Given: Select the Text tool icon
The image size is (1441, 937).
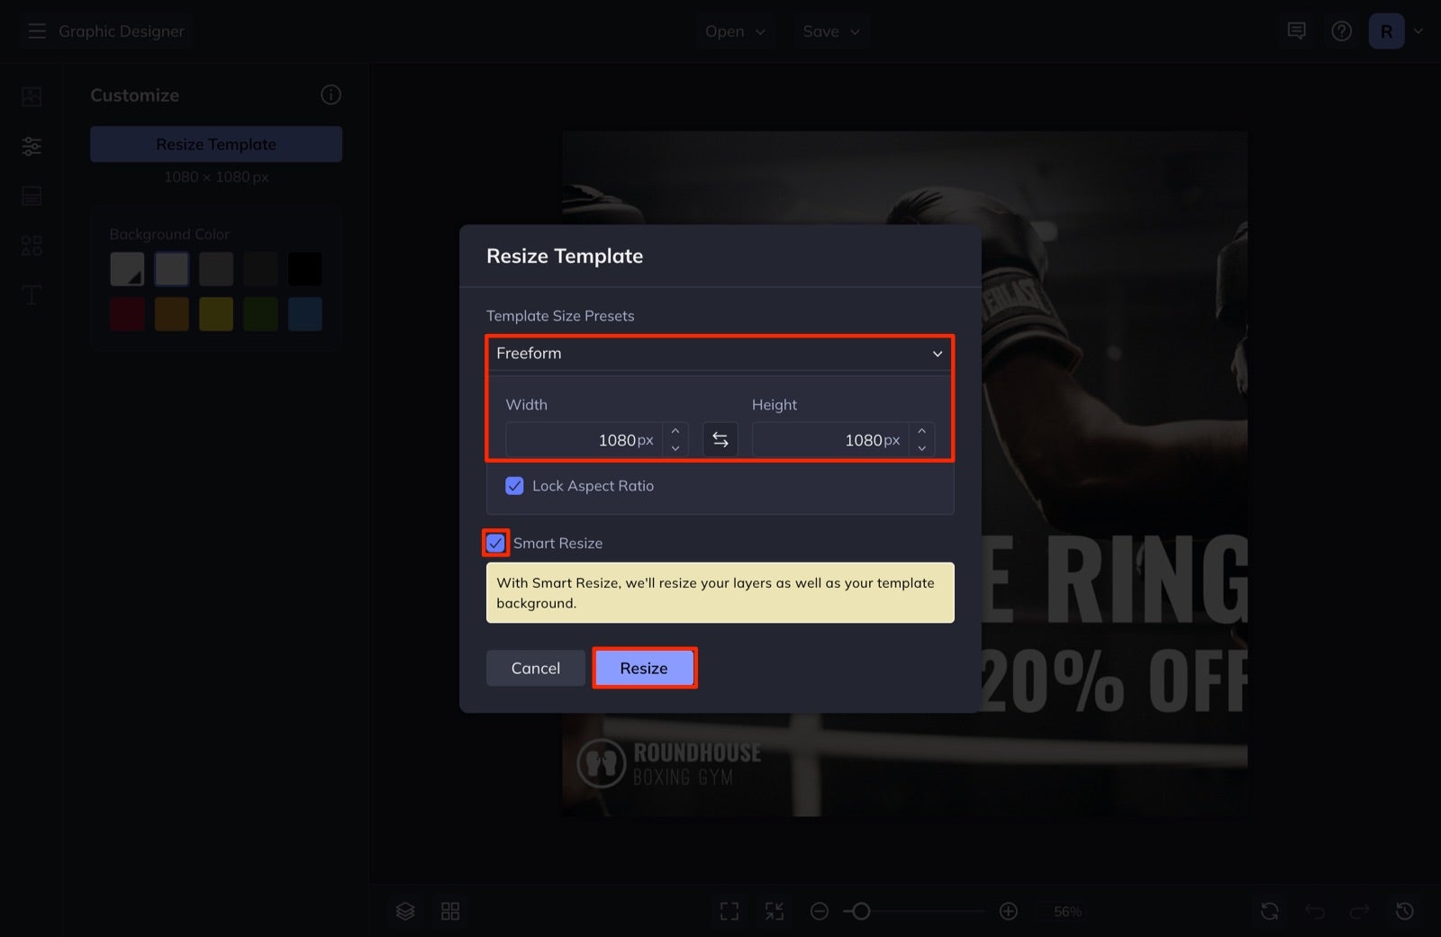Looking at the screenshot, I should (31, 294).
